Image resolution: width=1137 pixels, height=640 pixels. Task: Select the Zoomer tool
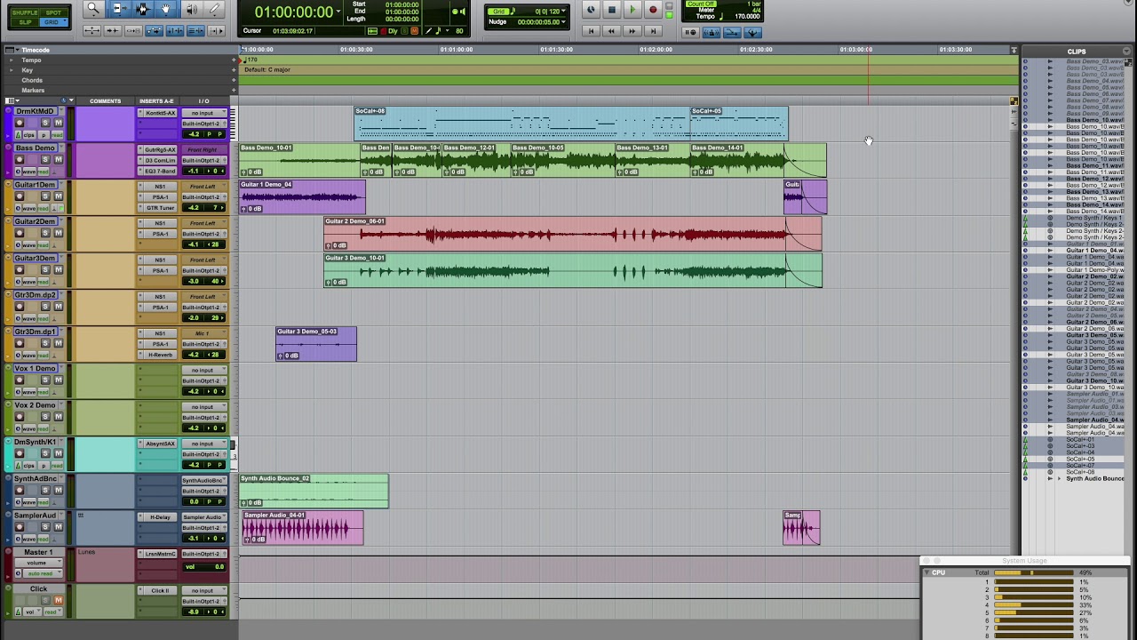pyautogui.click(x=93, y=9)
